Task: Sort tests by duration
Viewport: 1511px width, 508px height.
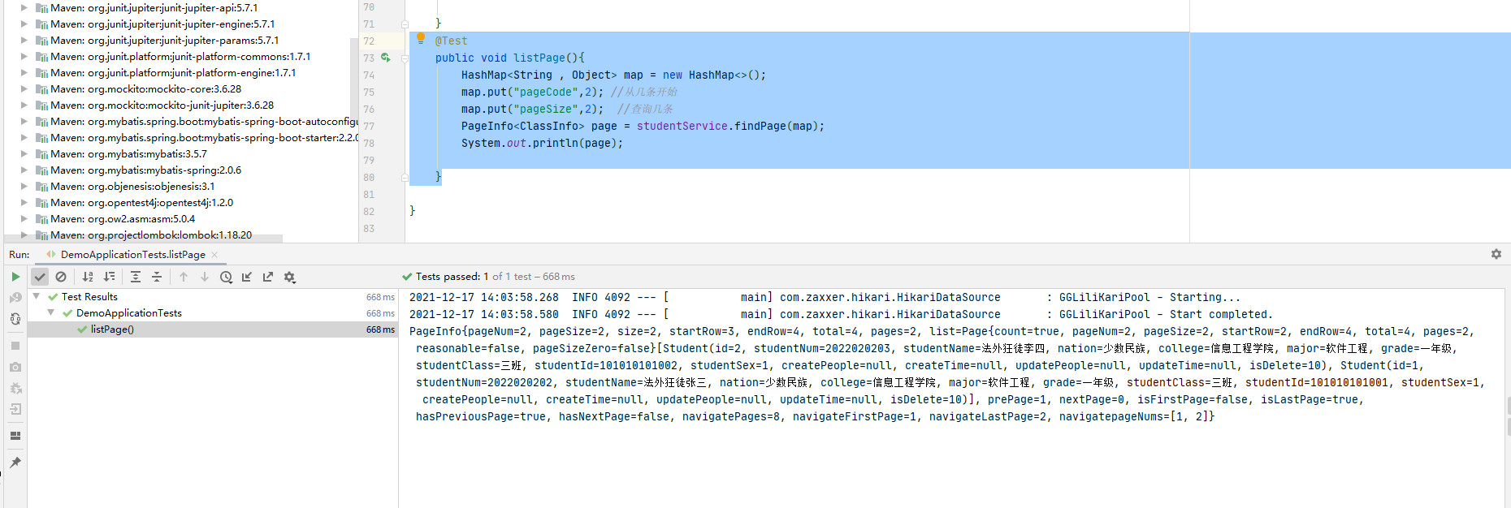Action: tap(109, 277)
